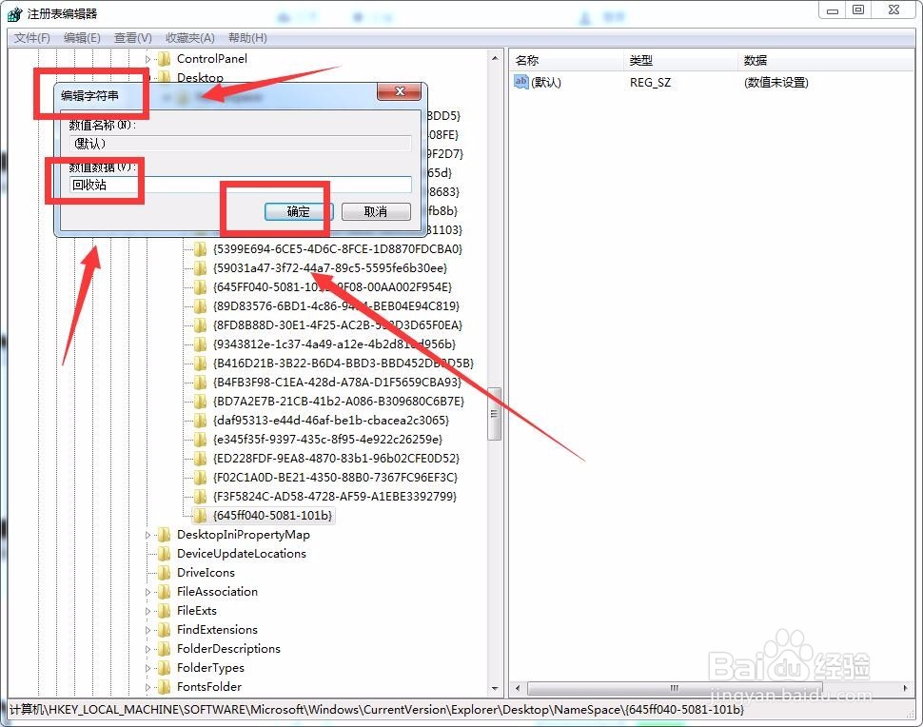Click the folder icon of {e345f35f-9397-435c key
Image resolution: width=923 pixels, height=727 pixels.
click(x=201, y=440)
